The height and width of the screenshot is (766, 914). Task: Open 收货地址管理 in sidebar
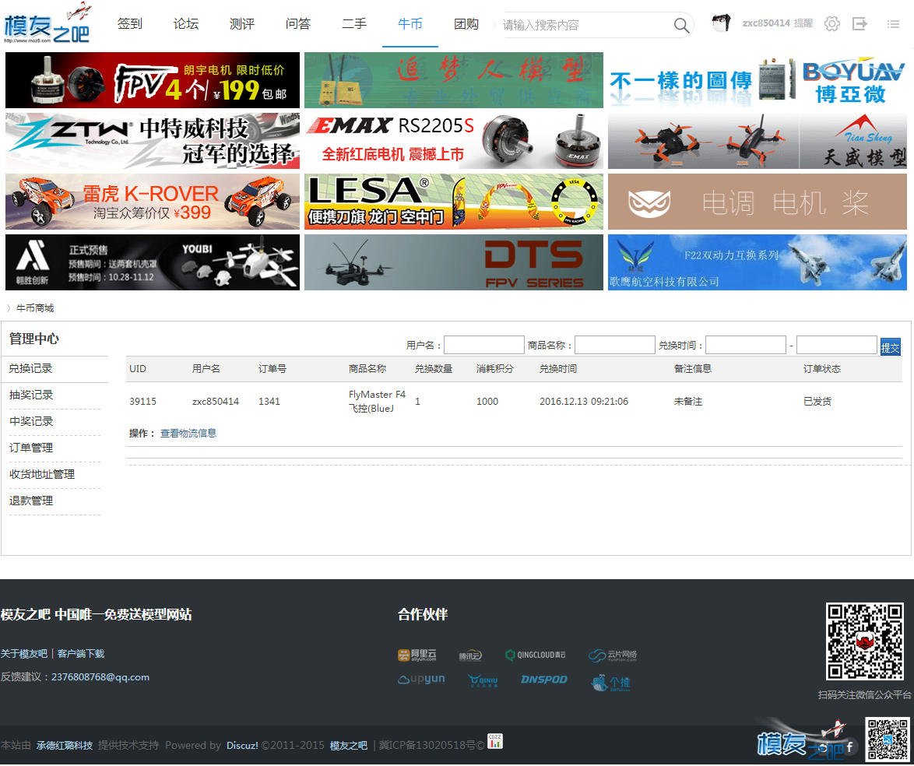(42, 474)
